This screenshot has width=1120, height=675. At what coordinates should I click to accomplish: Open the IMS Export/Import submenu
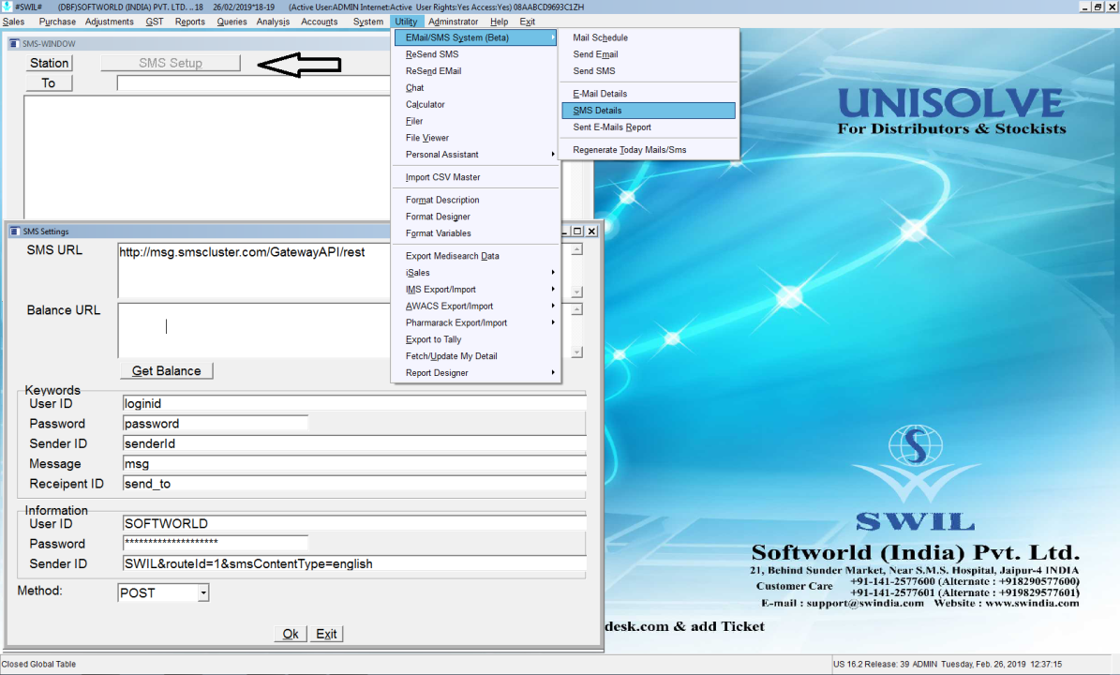coord(475,290)
